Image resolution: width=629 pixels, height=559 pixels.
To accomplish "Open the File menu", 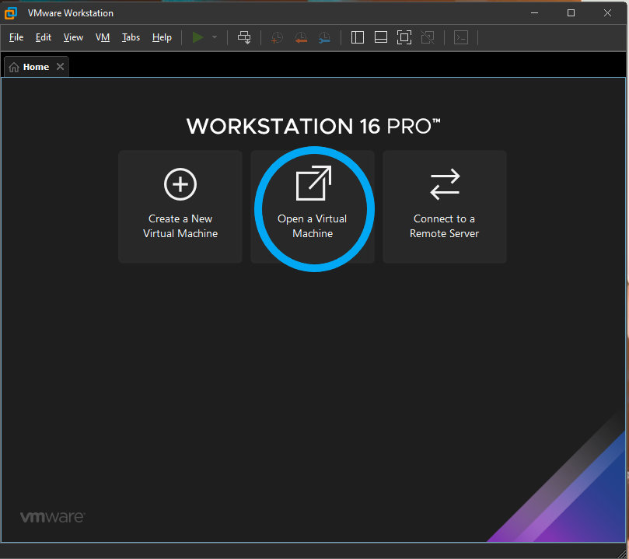I will coord(16,37).
